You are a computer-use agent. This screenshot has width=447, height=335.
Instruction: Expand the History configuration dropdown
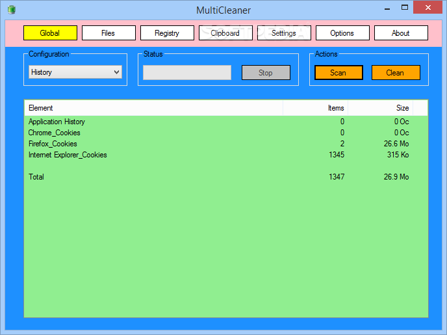coord(75,72)
